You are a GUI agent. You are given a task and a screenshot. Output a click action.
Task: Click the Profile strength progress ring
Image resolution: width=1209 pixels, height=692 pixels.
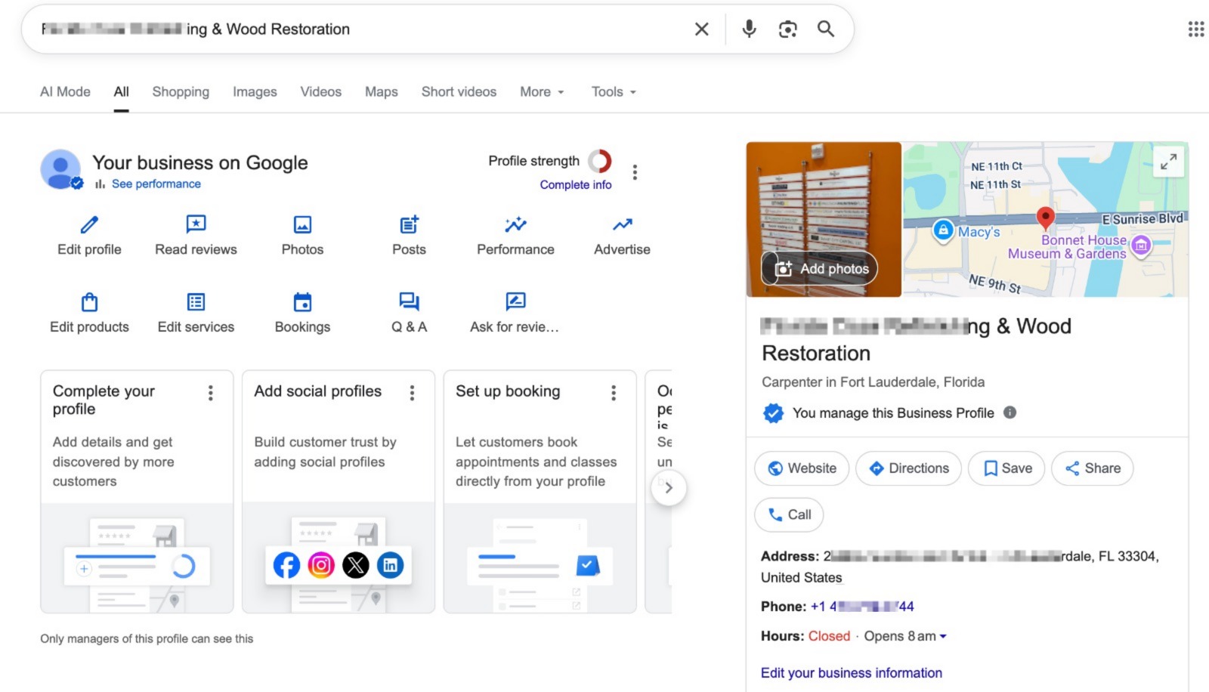599,161
